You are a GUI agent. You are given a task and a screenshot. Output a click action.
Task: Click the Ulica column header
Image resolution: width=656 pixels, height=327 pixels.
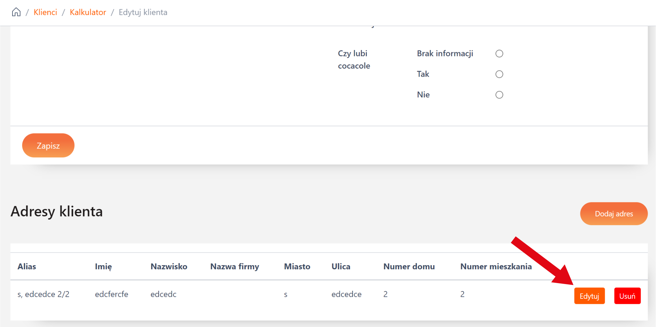click(341, 266)
